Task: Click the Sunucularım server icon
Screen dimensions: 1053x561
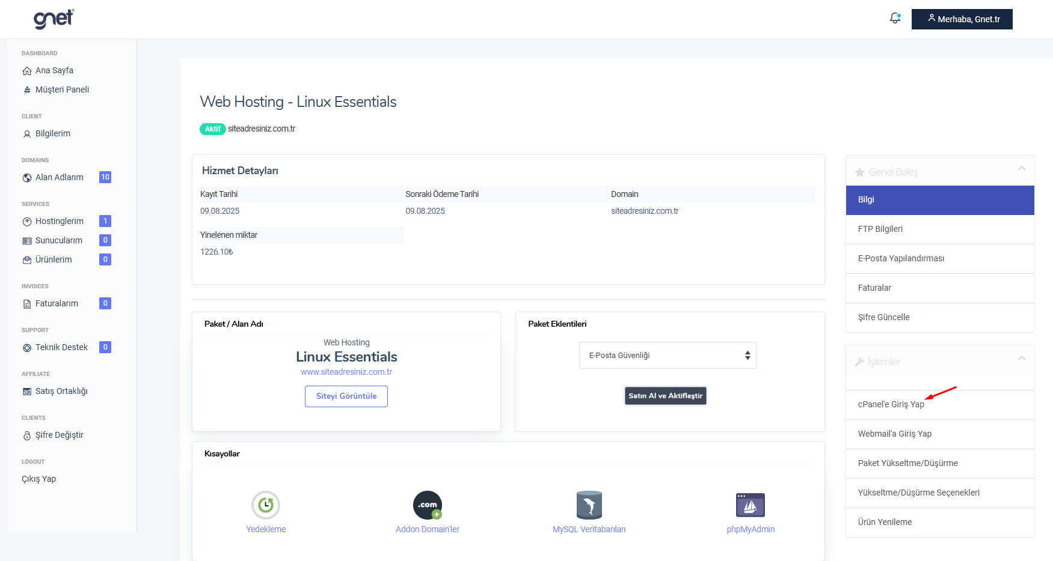Action: point(27,241)
